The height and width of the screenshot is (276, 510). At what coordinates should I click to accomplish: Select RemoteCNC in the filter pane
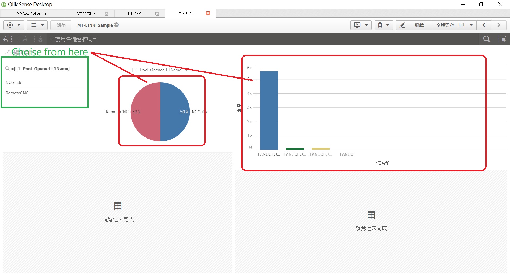[x=44, y=93]
